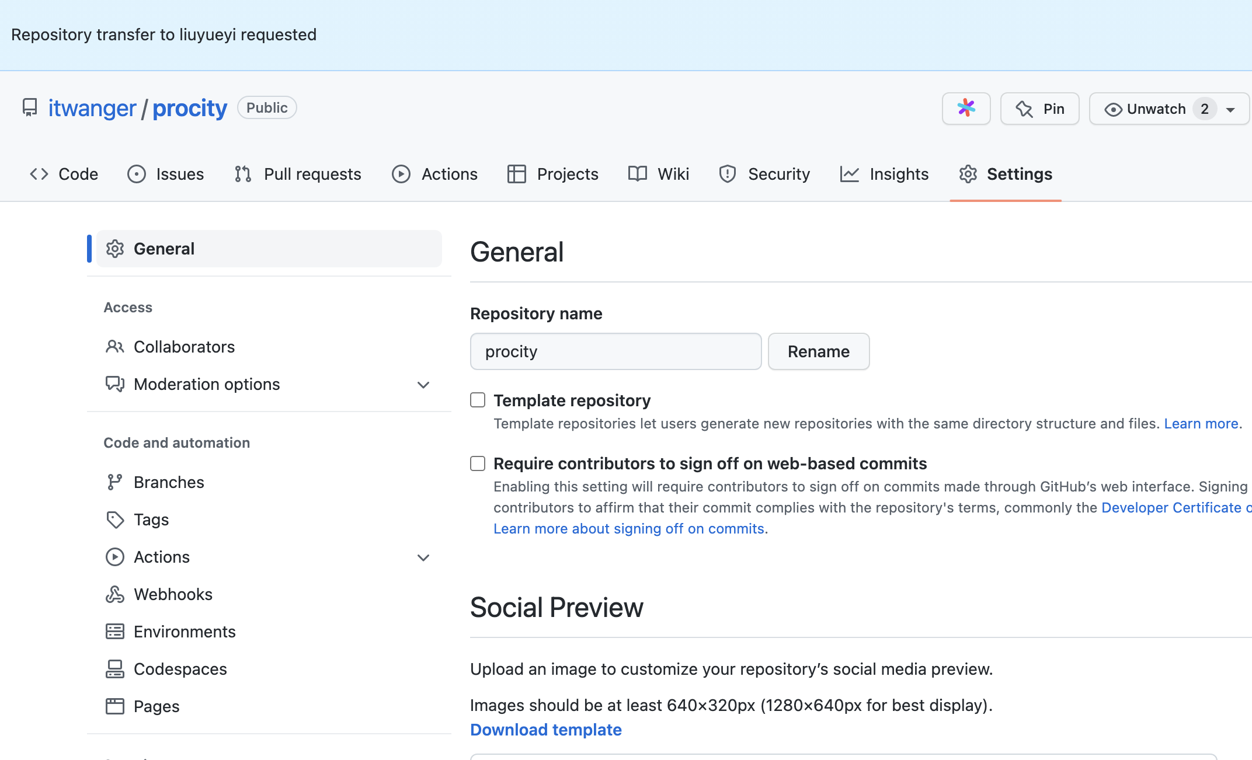Click the Webhooks icon in sidebar
Viewport: 1252px width, 760px height.
coord(115,594)
